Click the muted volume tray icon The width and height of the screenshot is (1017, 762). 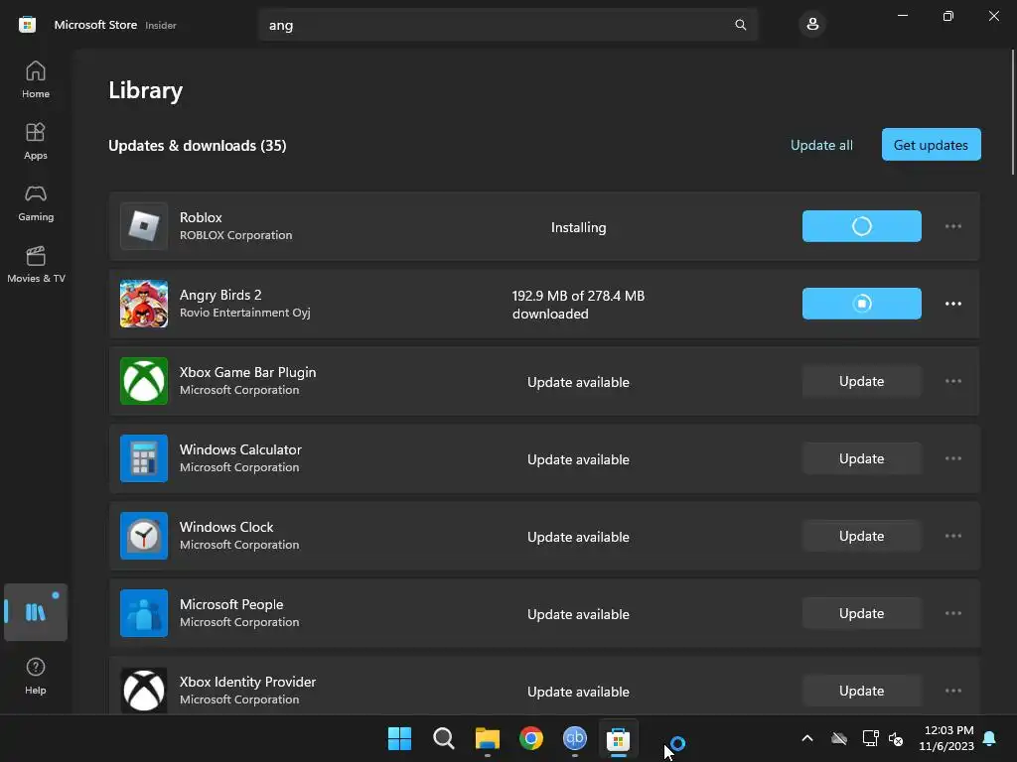point(897,738)
